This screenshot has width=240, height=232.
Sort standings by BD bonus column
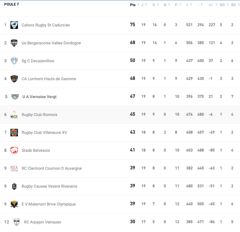click(235, 5)
